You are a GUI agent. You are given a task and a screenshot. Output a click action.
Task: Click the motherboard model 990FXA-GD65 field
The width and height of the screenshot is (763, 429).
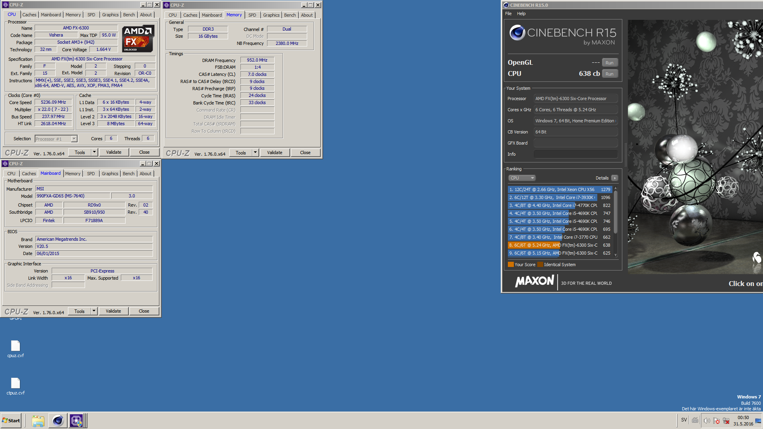pyautogui.click(x=73, y=196)
